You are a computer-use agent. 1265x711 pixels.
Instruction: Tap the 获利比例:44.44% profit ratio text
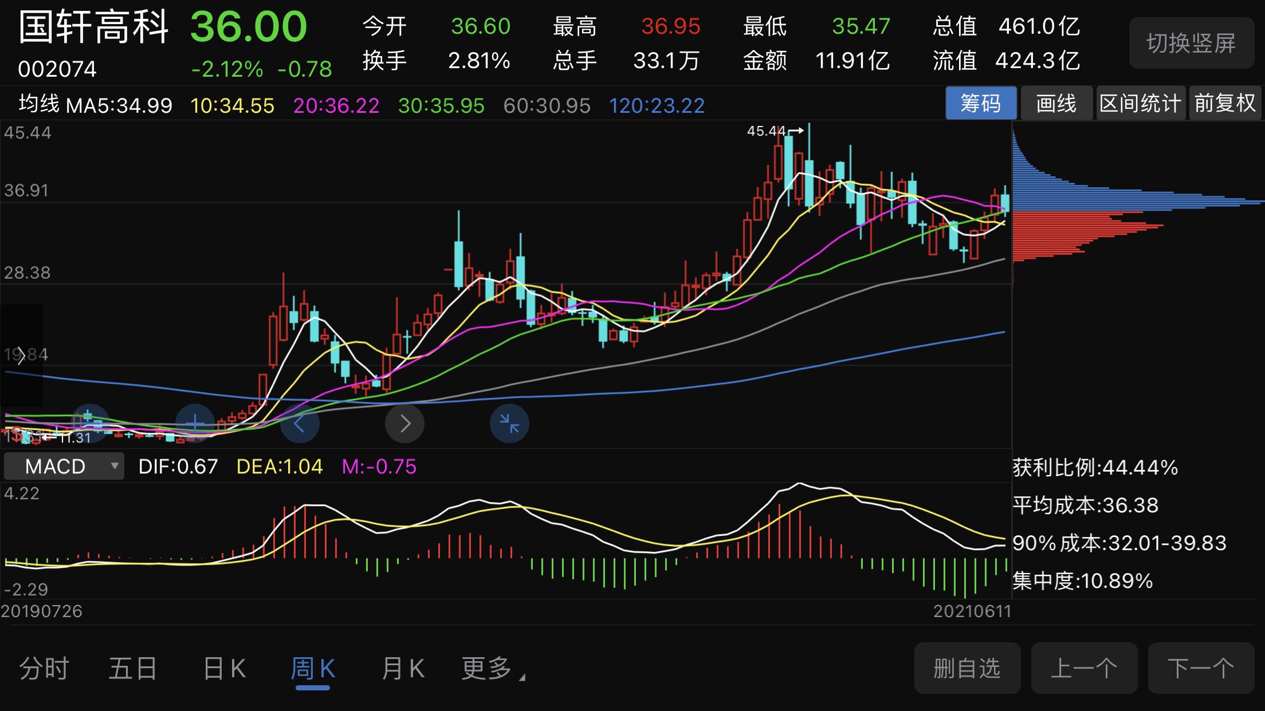pos(1095,468)
